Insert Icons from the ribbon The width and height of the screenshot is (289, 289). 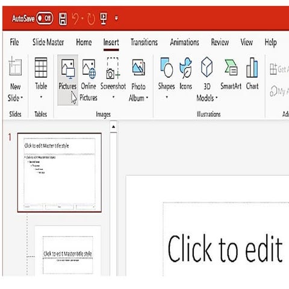(185, 74)
